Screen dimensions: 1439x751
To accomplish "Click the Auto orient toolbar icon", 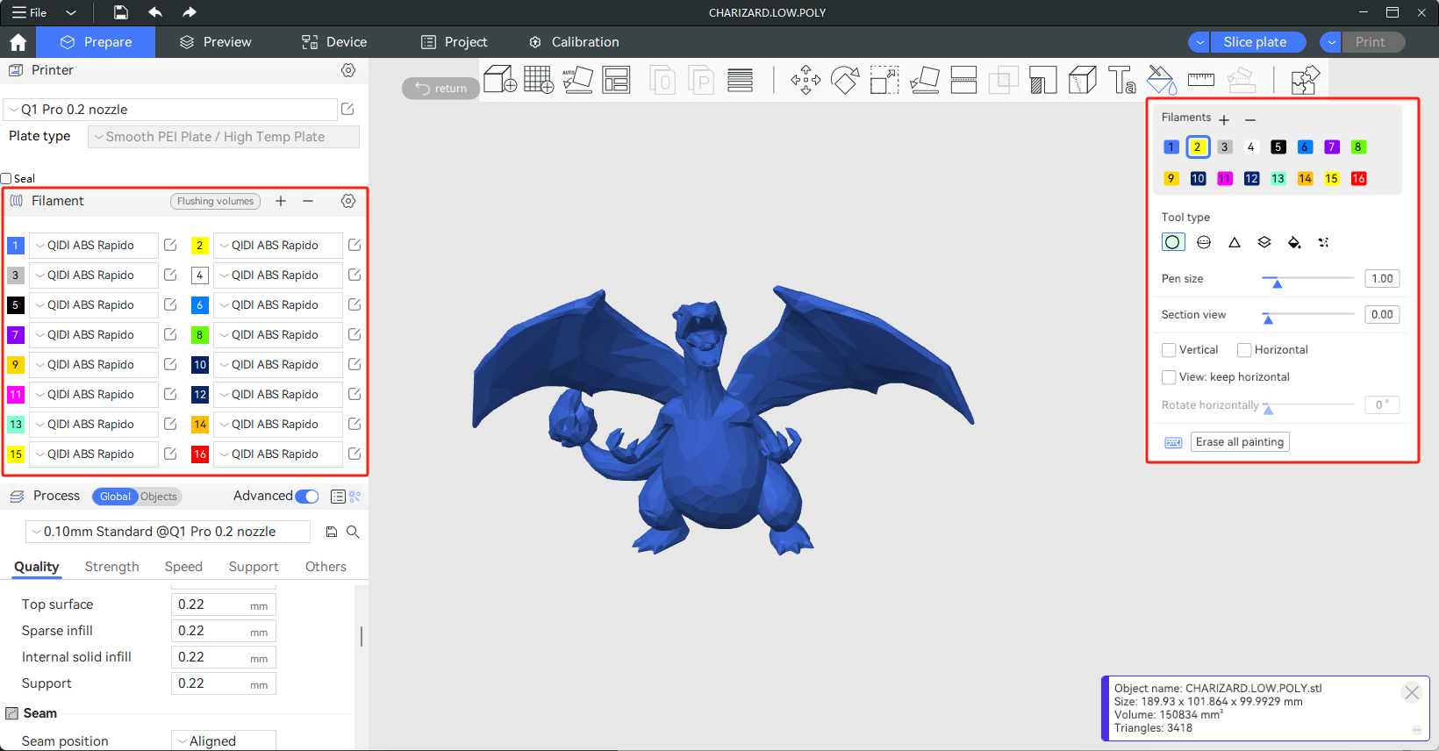I will click(577, 80).
